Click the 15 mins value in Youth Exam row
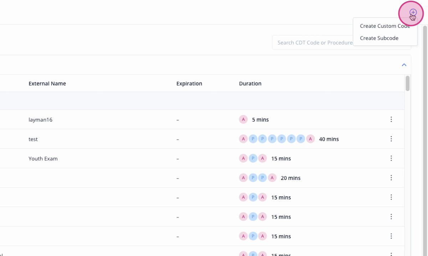 (x=281, y=159)
